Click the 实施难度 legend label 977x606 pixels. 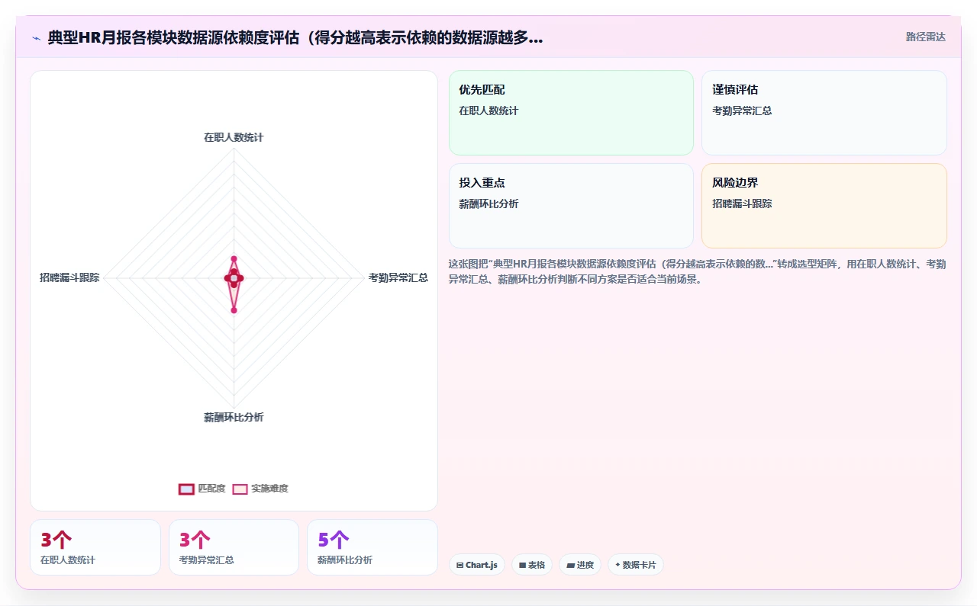point(269,489)
